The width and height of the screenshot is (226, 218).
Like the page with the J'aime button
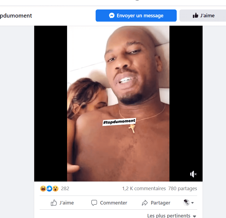pos(203,15)
